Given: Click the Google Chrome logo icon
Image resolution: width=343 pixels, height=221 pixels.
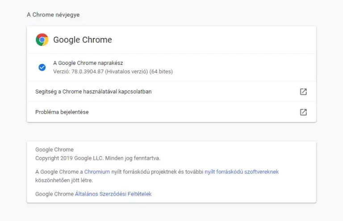Looking at the screenshot, I should point(42,40).
